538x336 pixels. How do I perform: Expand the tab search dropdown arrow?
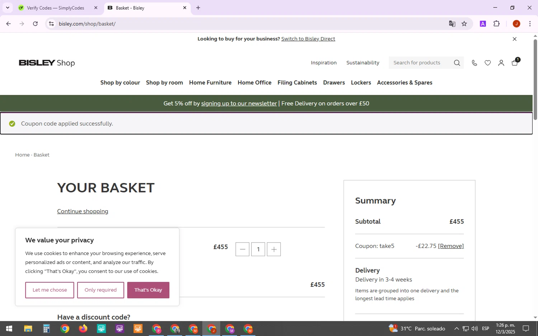pyautogui.click(x=7, y=8)
